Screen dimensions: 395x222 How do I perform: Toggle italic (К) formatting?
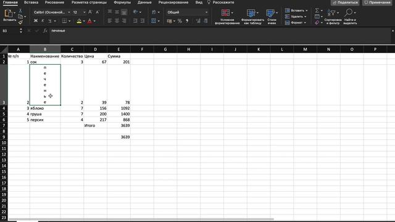(x=43, y=21)
